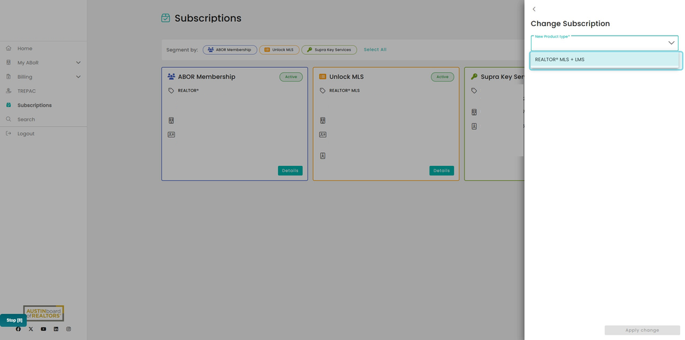Click the Austin Board of REALTORS logo

44,313
